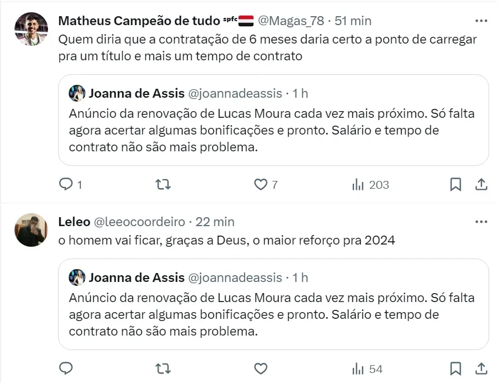497x383 pixels.
Task: Open more options on Matheus's tweet
Action: tap(481, 21)
